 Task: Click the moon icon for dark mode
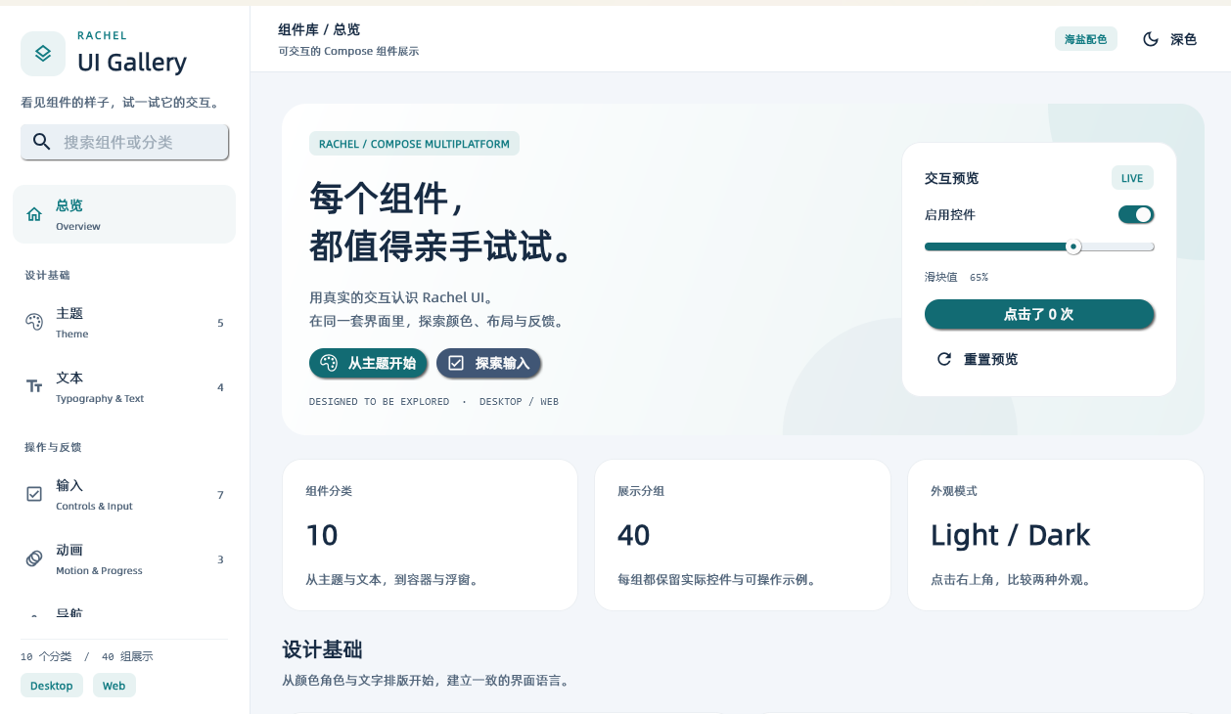pos(1151,39)
